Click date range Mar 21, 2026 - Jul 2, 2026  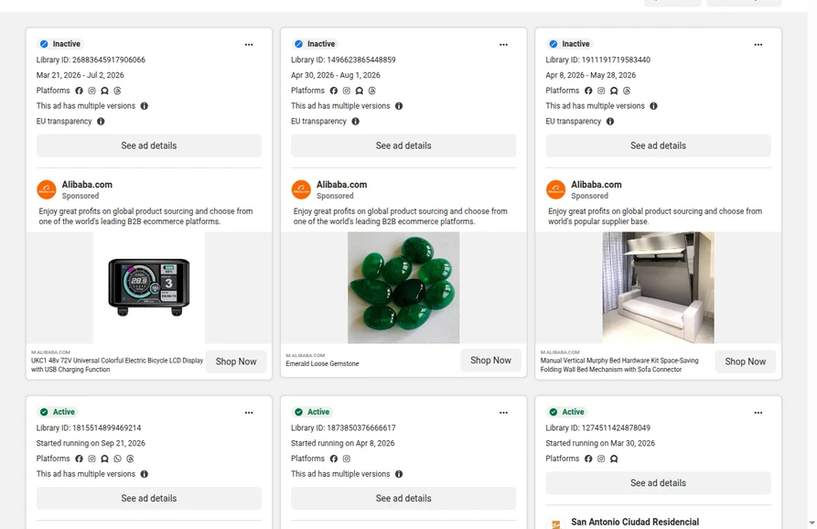click(x=81, y=75)
